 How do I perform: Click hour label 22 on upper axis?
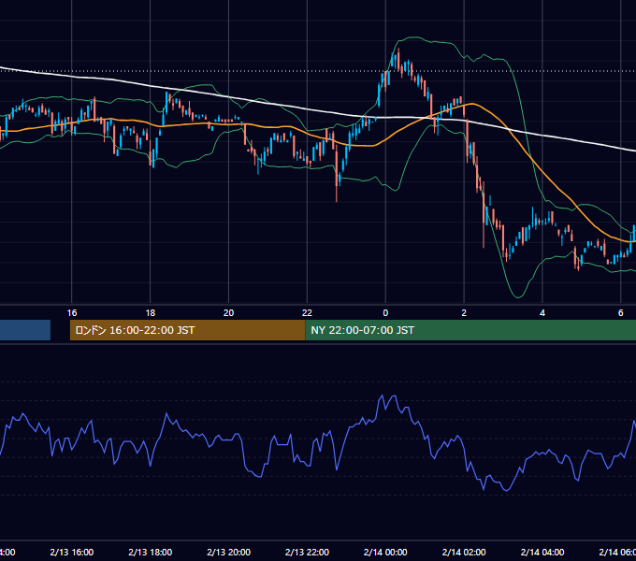point(307,313)
